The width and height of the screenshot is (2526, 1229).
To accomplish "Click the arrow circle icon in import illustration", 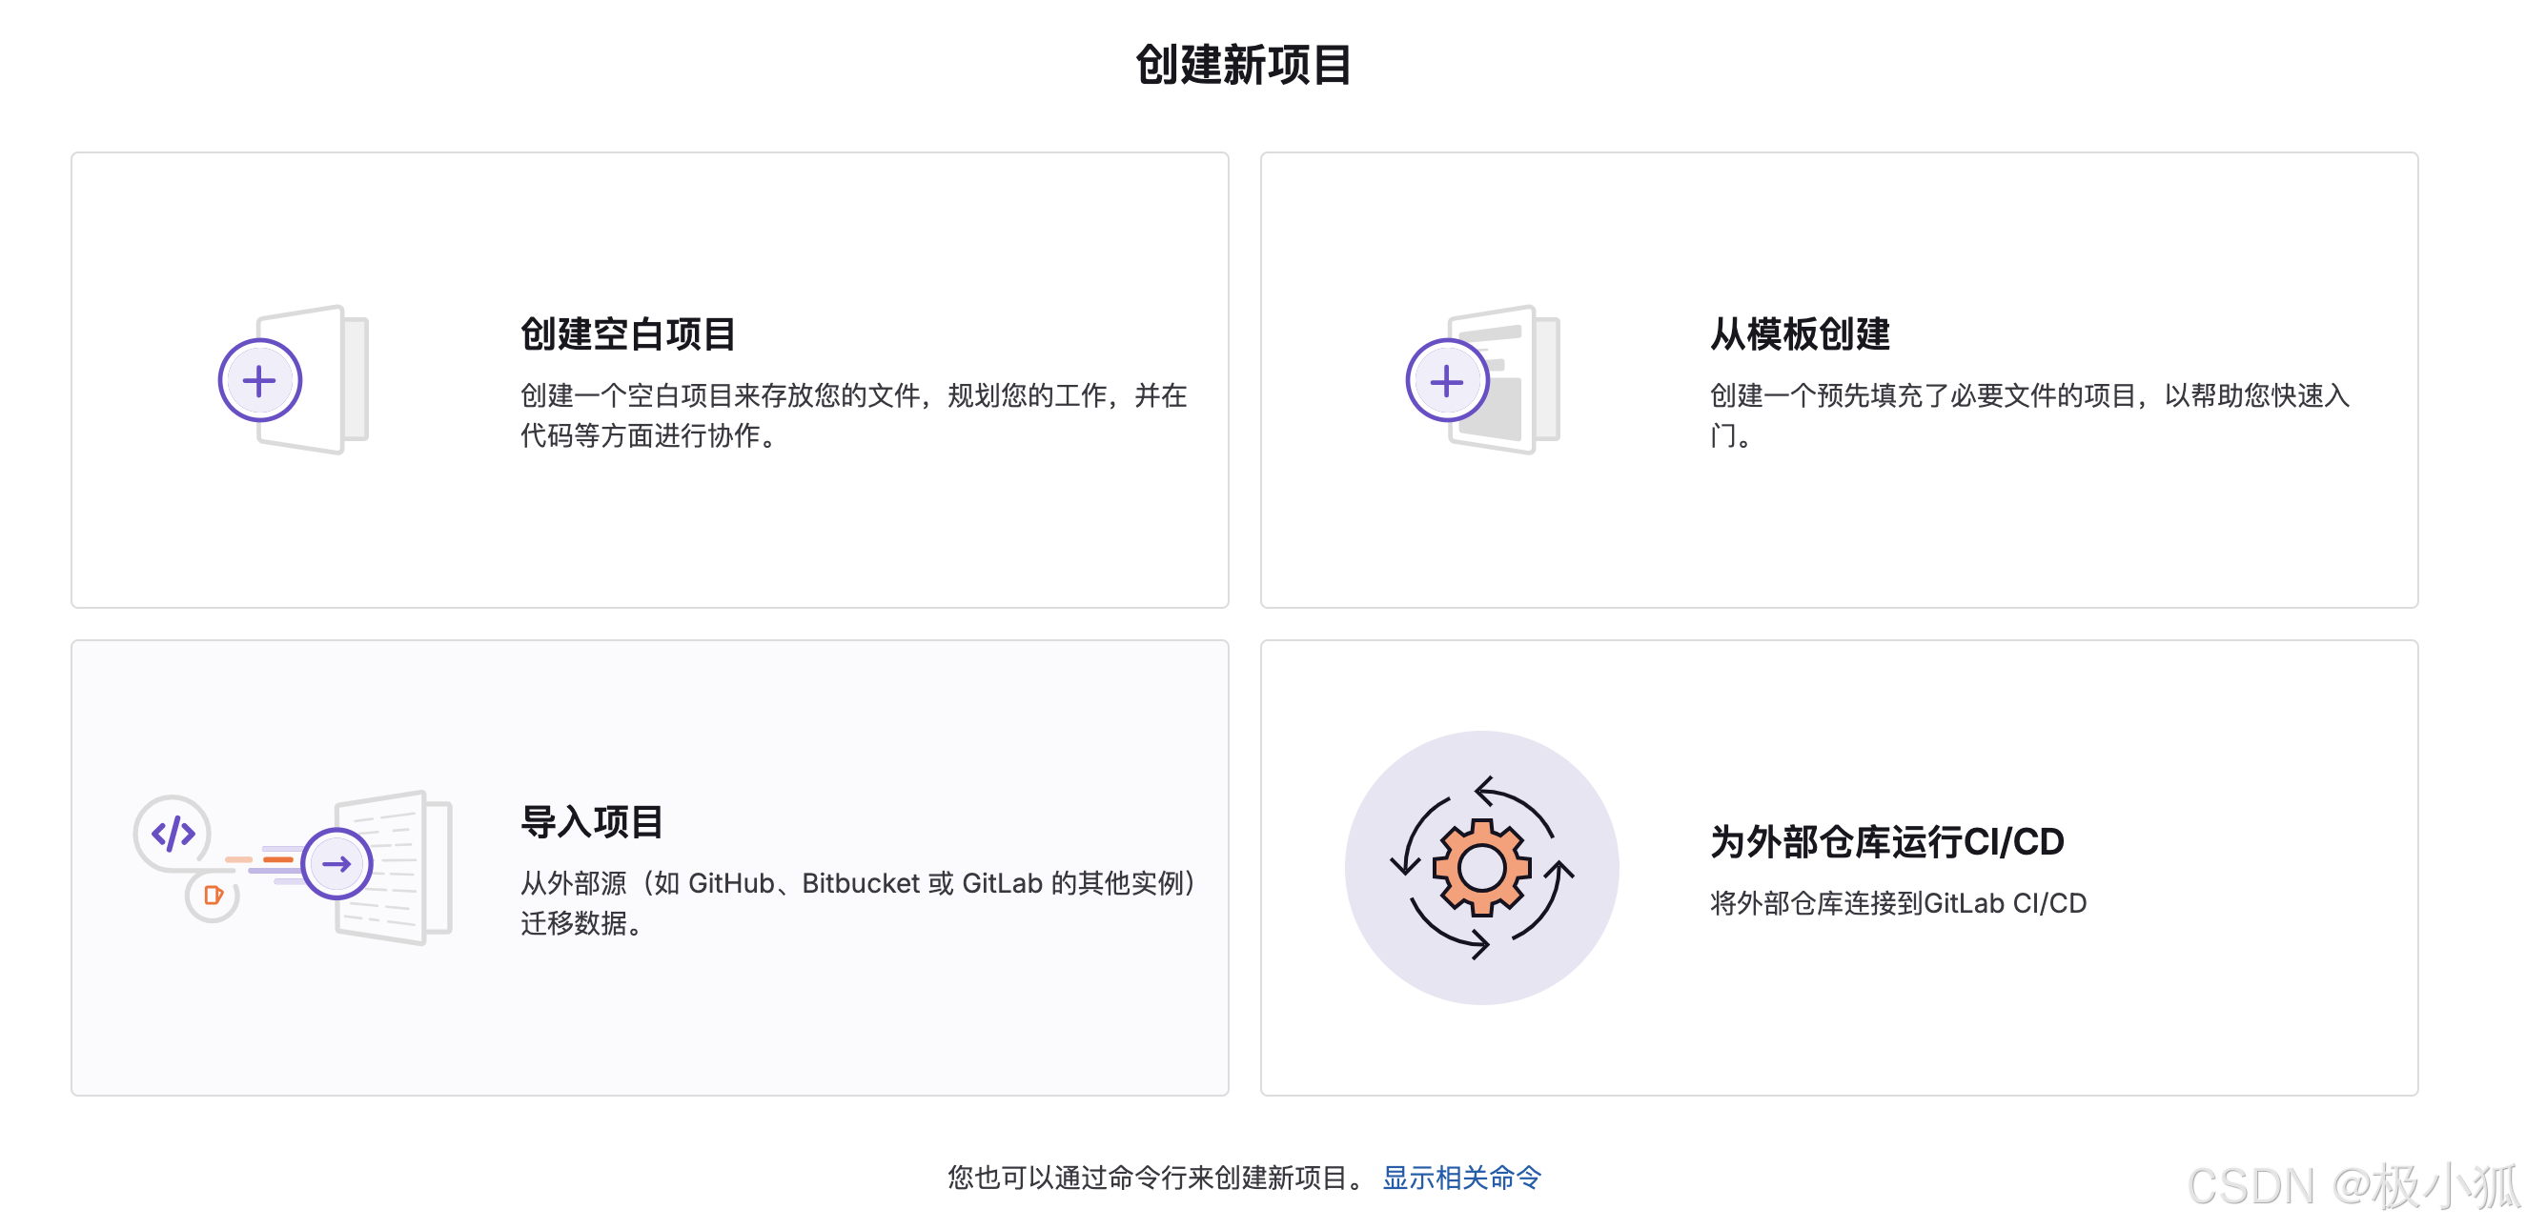I will coord(336,863).
